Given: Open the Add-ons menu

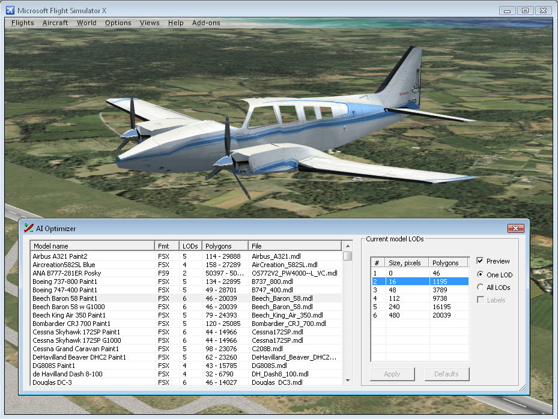Looking at the screenshot, I should [x=206, y=23].
